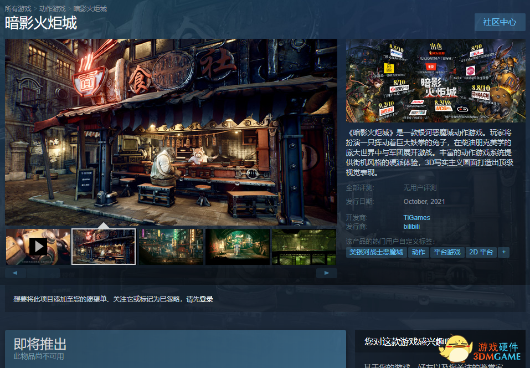
Task: Select the green sewer screenshot thumbnail
Action: (304, 247)
